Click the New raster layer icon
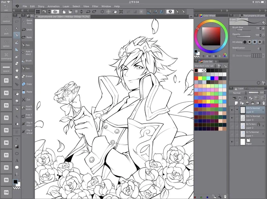267x199 pixels. coord(236,103)
